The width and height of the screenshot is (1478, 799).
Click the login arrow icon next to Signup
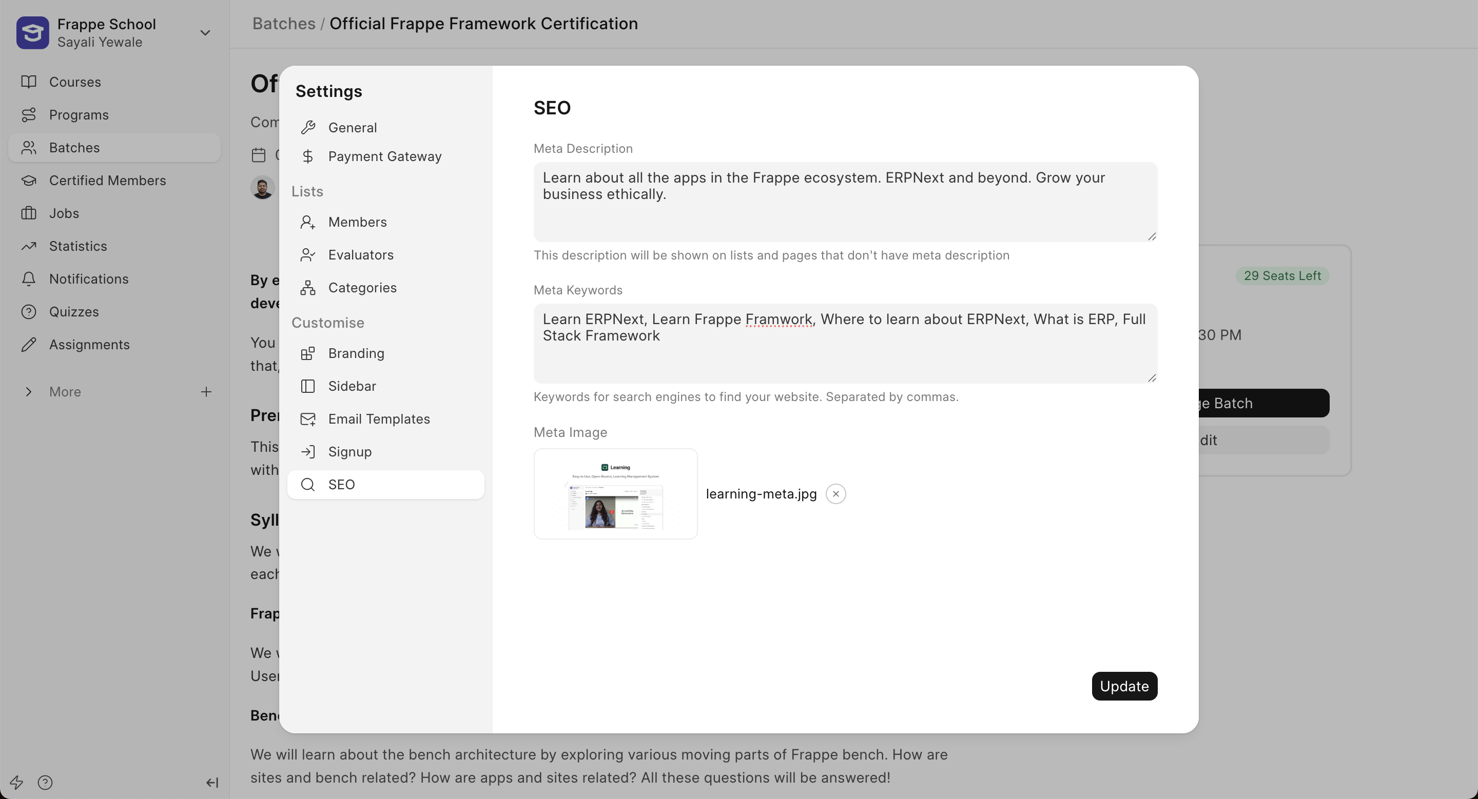[308, 452]
